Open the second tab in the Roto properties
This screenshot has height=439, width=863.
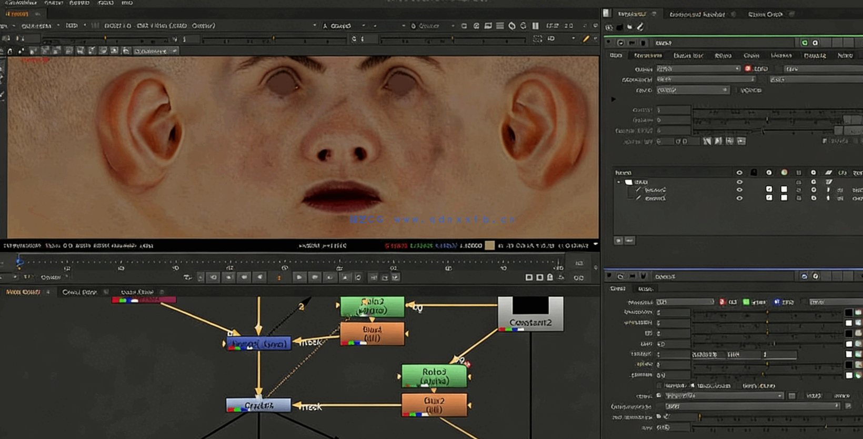pyautogui.click(x=647, y=55)
